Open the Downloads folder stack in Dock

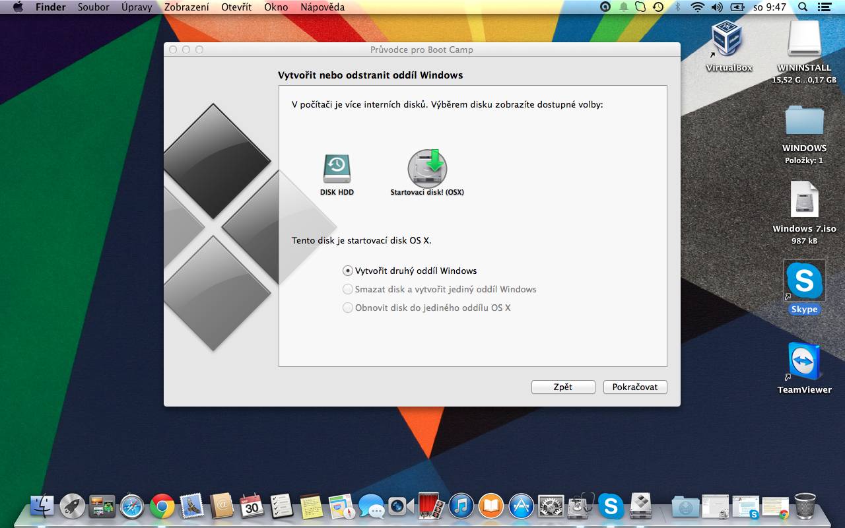tap(686, 506)
